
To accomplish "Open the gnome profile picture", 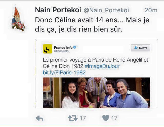I will coord(18,19).
